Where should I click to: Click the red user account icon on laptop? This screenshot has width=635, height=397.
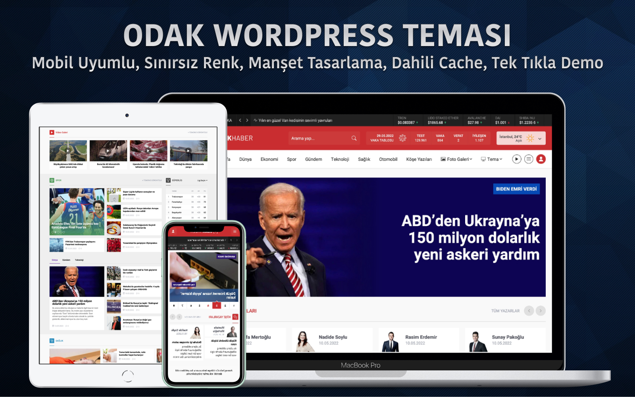541,159
